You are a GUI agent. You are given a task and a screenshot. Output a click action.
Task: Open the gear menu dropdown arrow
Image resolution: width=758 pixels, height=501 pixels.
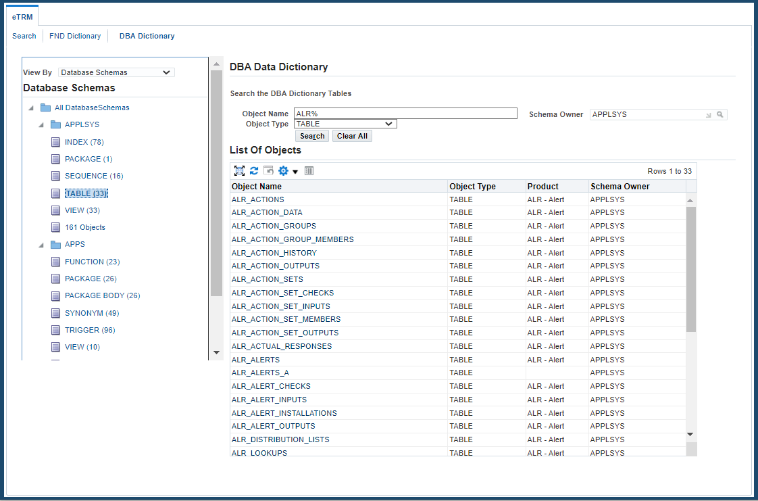[295, 170]
